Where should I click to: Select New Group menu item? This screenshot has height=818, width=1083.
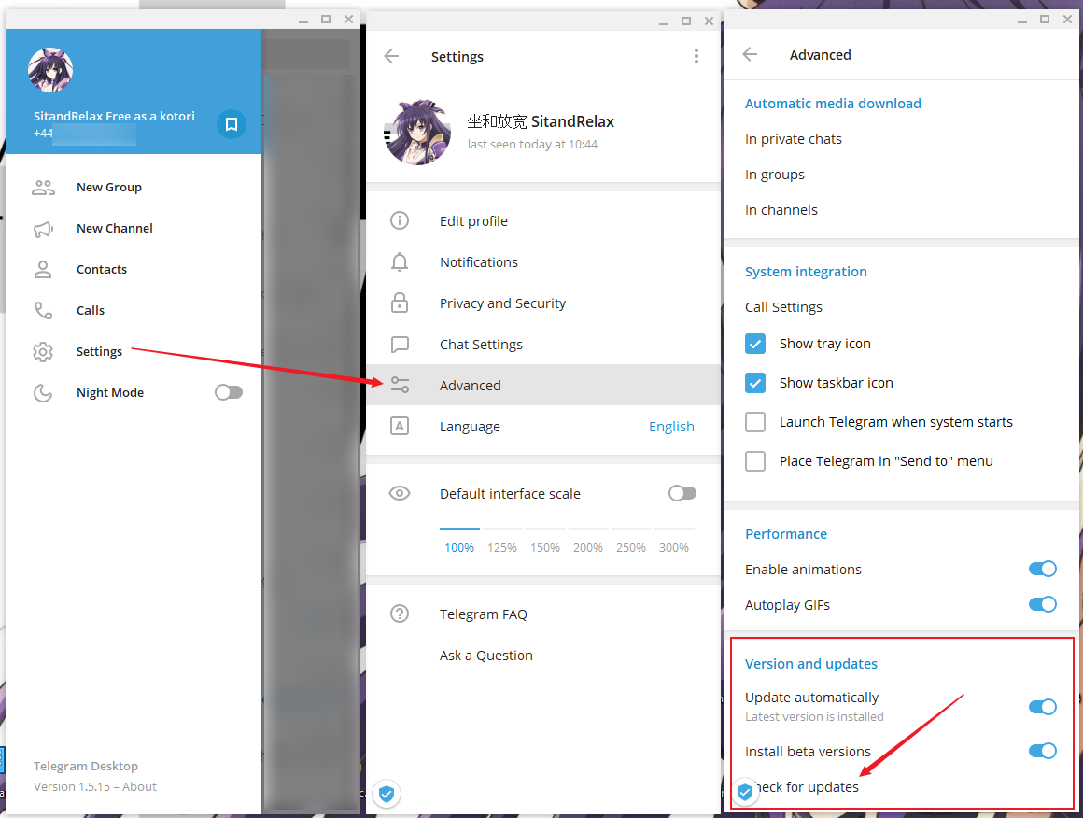coord(134,188)
